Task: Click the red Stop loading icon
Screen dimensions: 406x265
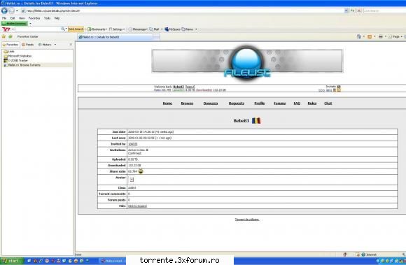Action: pyautogui.click(x=359, y=11)
